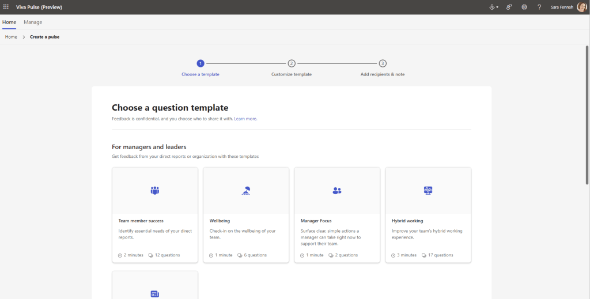Click the Wellbeing swimmer icon

pos(246,191)
